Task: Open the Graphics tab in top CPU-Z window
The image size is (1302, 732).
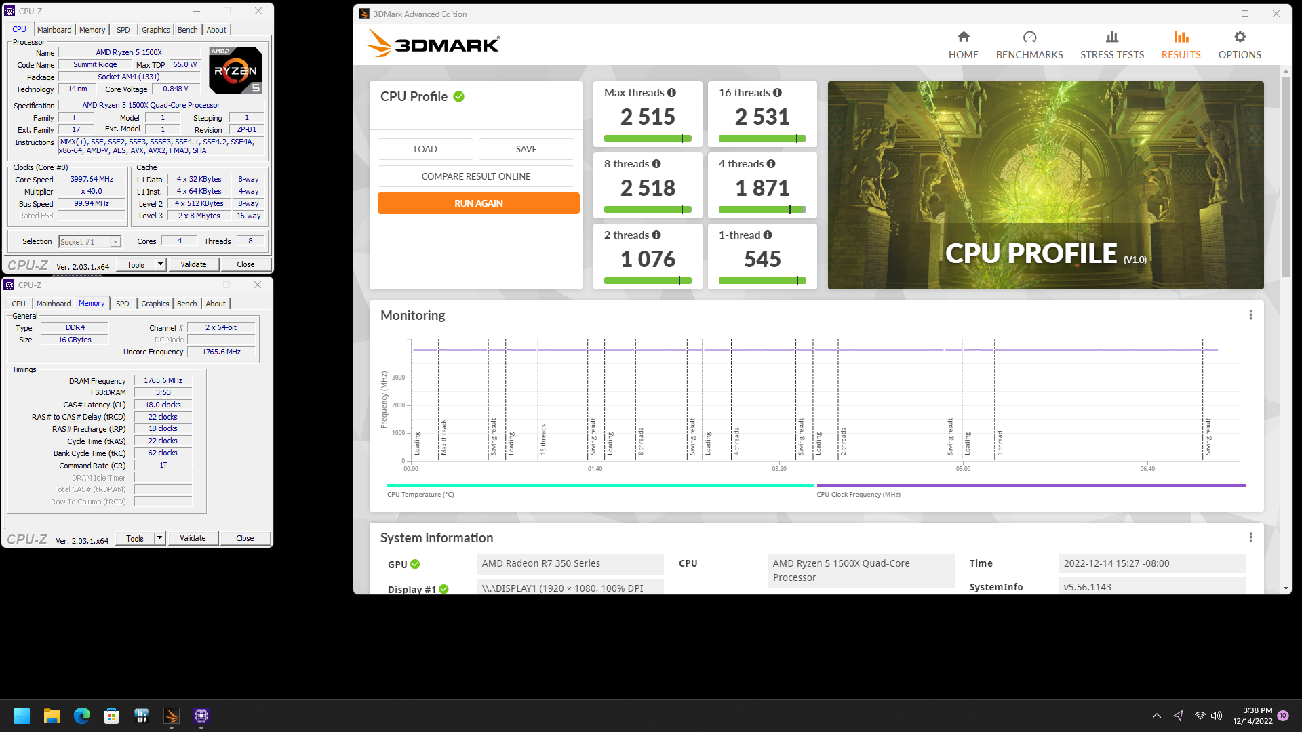Action: click(x=155, y=30)
